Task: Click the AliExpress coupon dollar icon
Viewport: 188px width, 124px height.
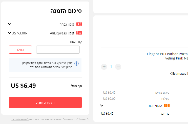Action: [x=79, y=33]
